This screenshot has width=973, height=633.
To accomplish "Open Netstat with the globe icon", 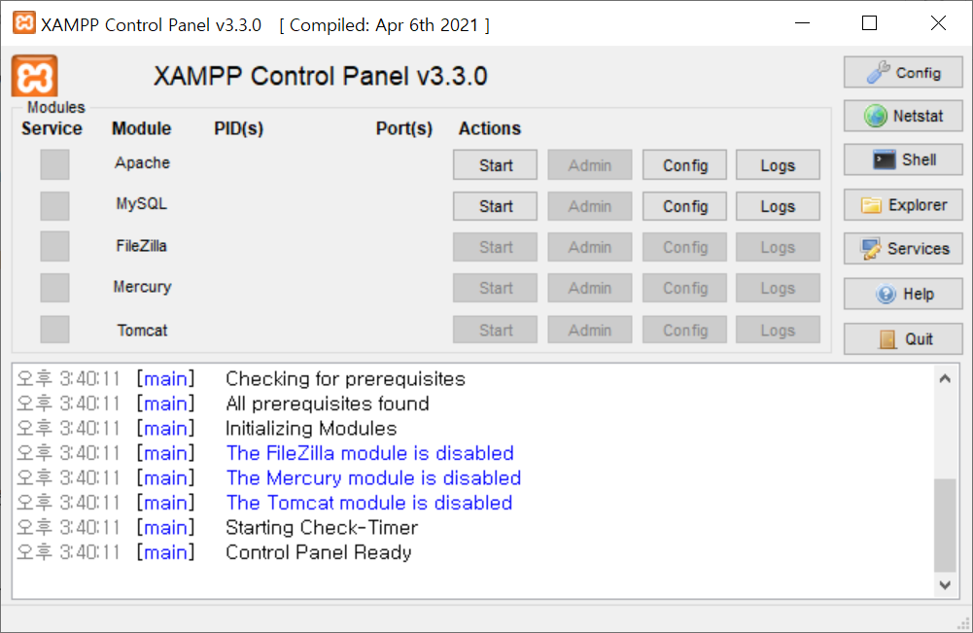I will tap(903, 116).
